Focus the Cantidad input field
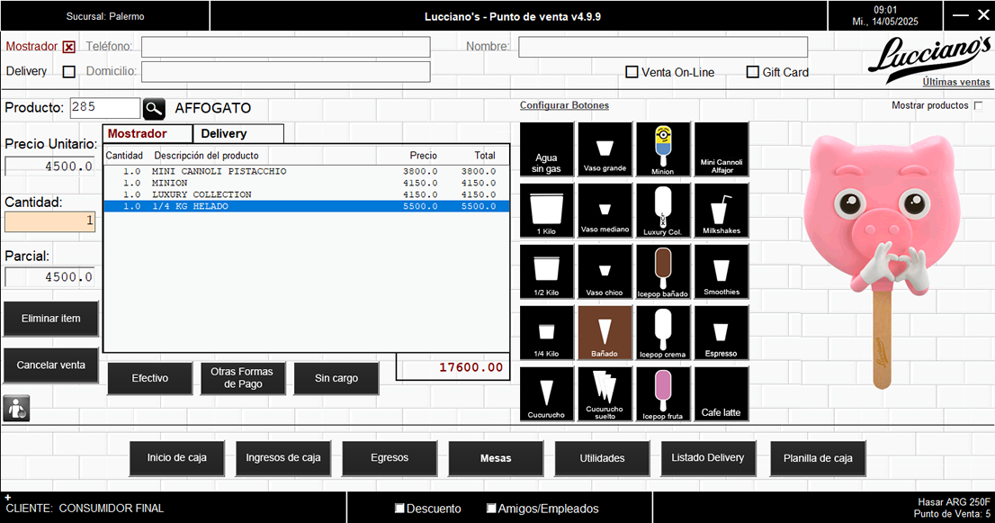The height and width of the screenshot is (523, 995). point(50,221)
